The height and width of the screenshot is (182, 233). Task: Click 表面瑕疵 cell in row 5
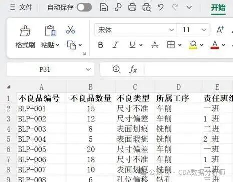point(135,139)
